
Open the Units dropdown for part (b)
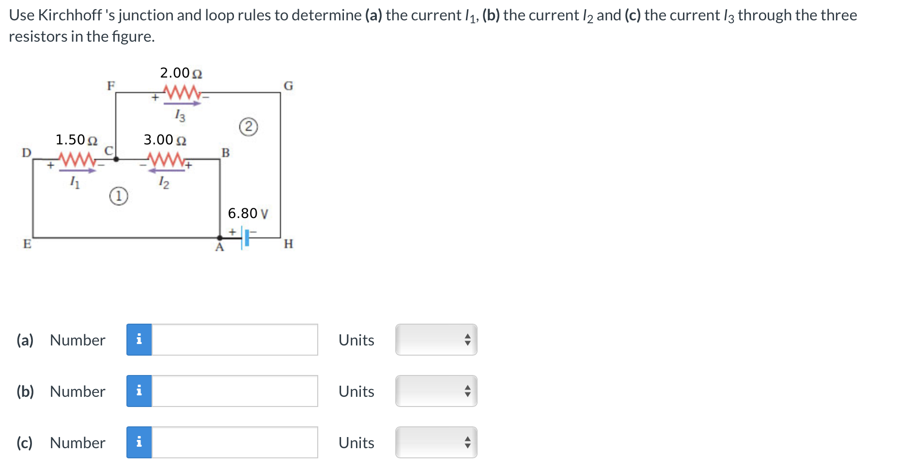click(x=435, y=391)
